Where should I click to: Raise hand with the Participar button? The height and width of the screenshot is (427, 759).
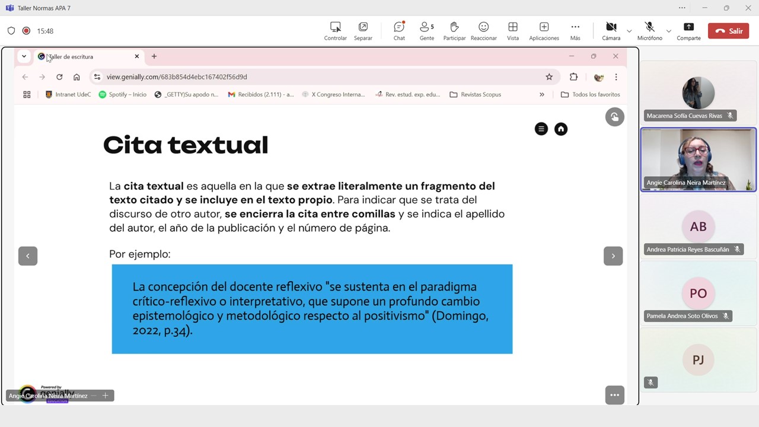[x=454, y=31]
